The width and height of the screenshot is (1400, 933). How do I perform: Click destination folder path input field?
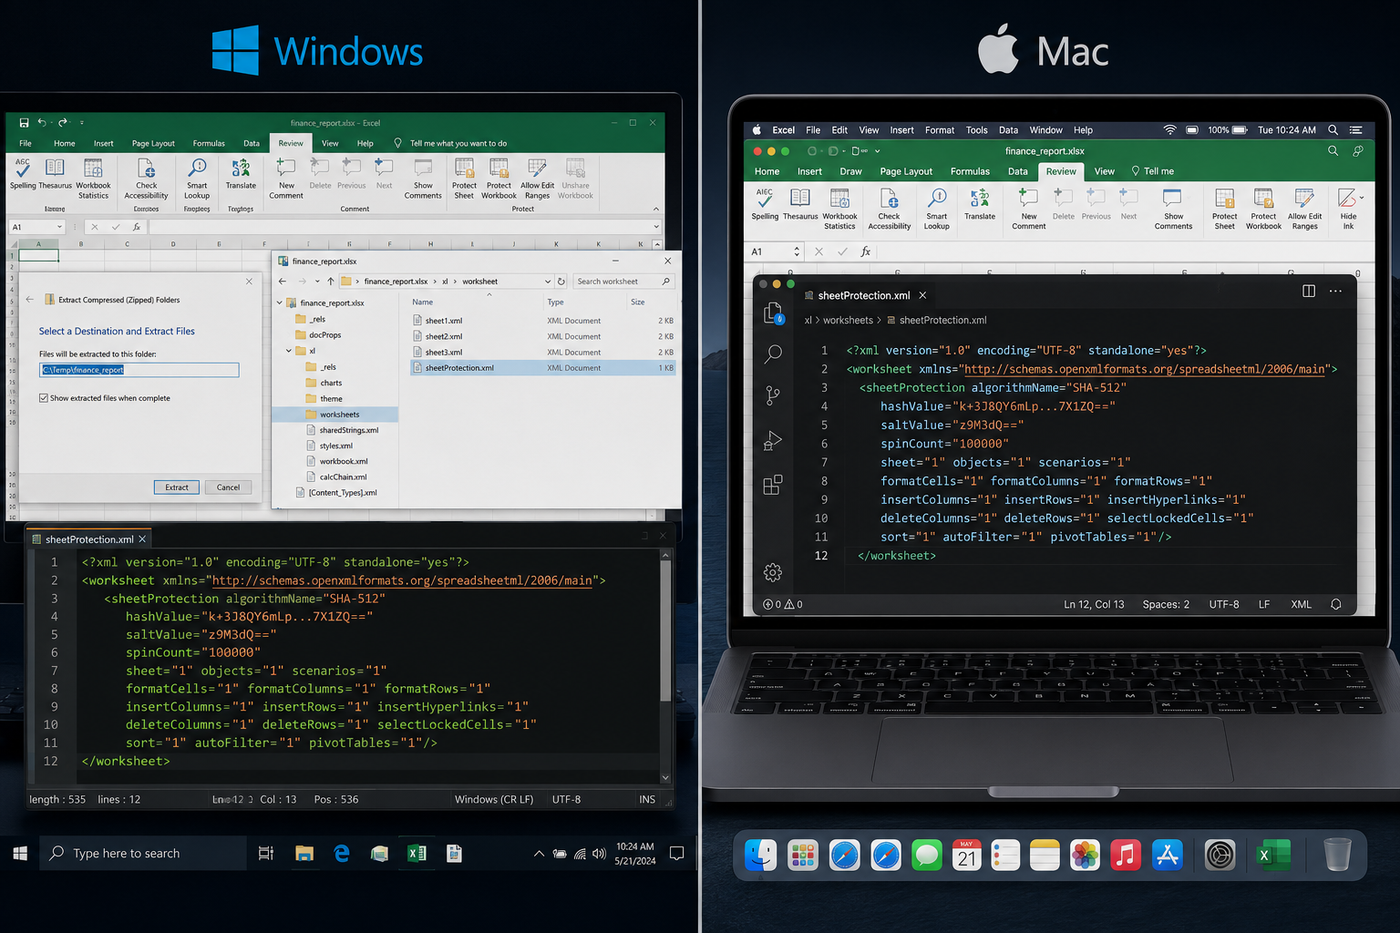click(x=139, y=370)
